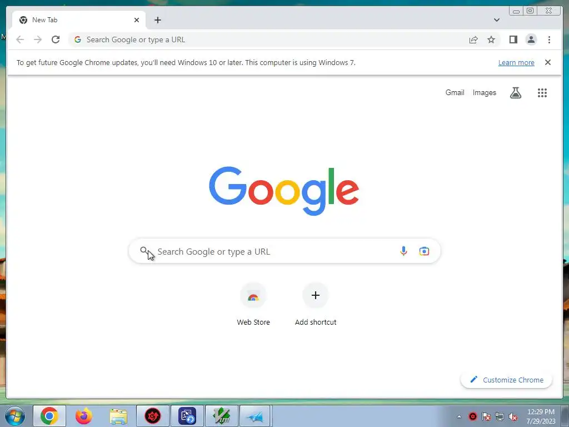Start voice search with the microphone
The width and height of the screenshot is (569, 427).
pos(403,251)
